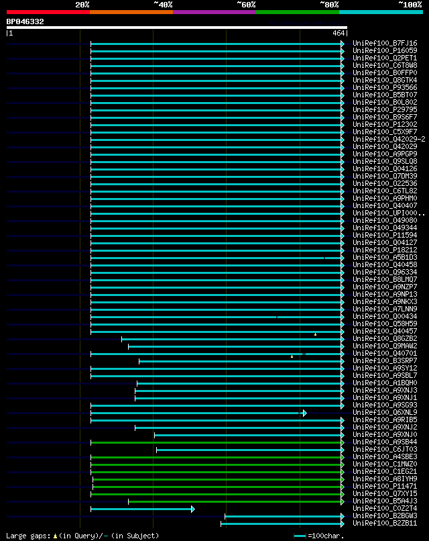Viewport: 429px width, 541px height.
Task: Select the UniRef100_A9NZP7 label
Action: [x=385, y=287]
